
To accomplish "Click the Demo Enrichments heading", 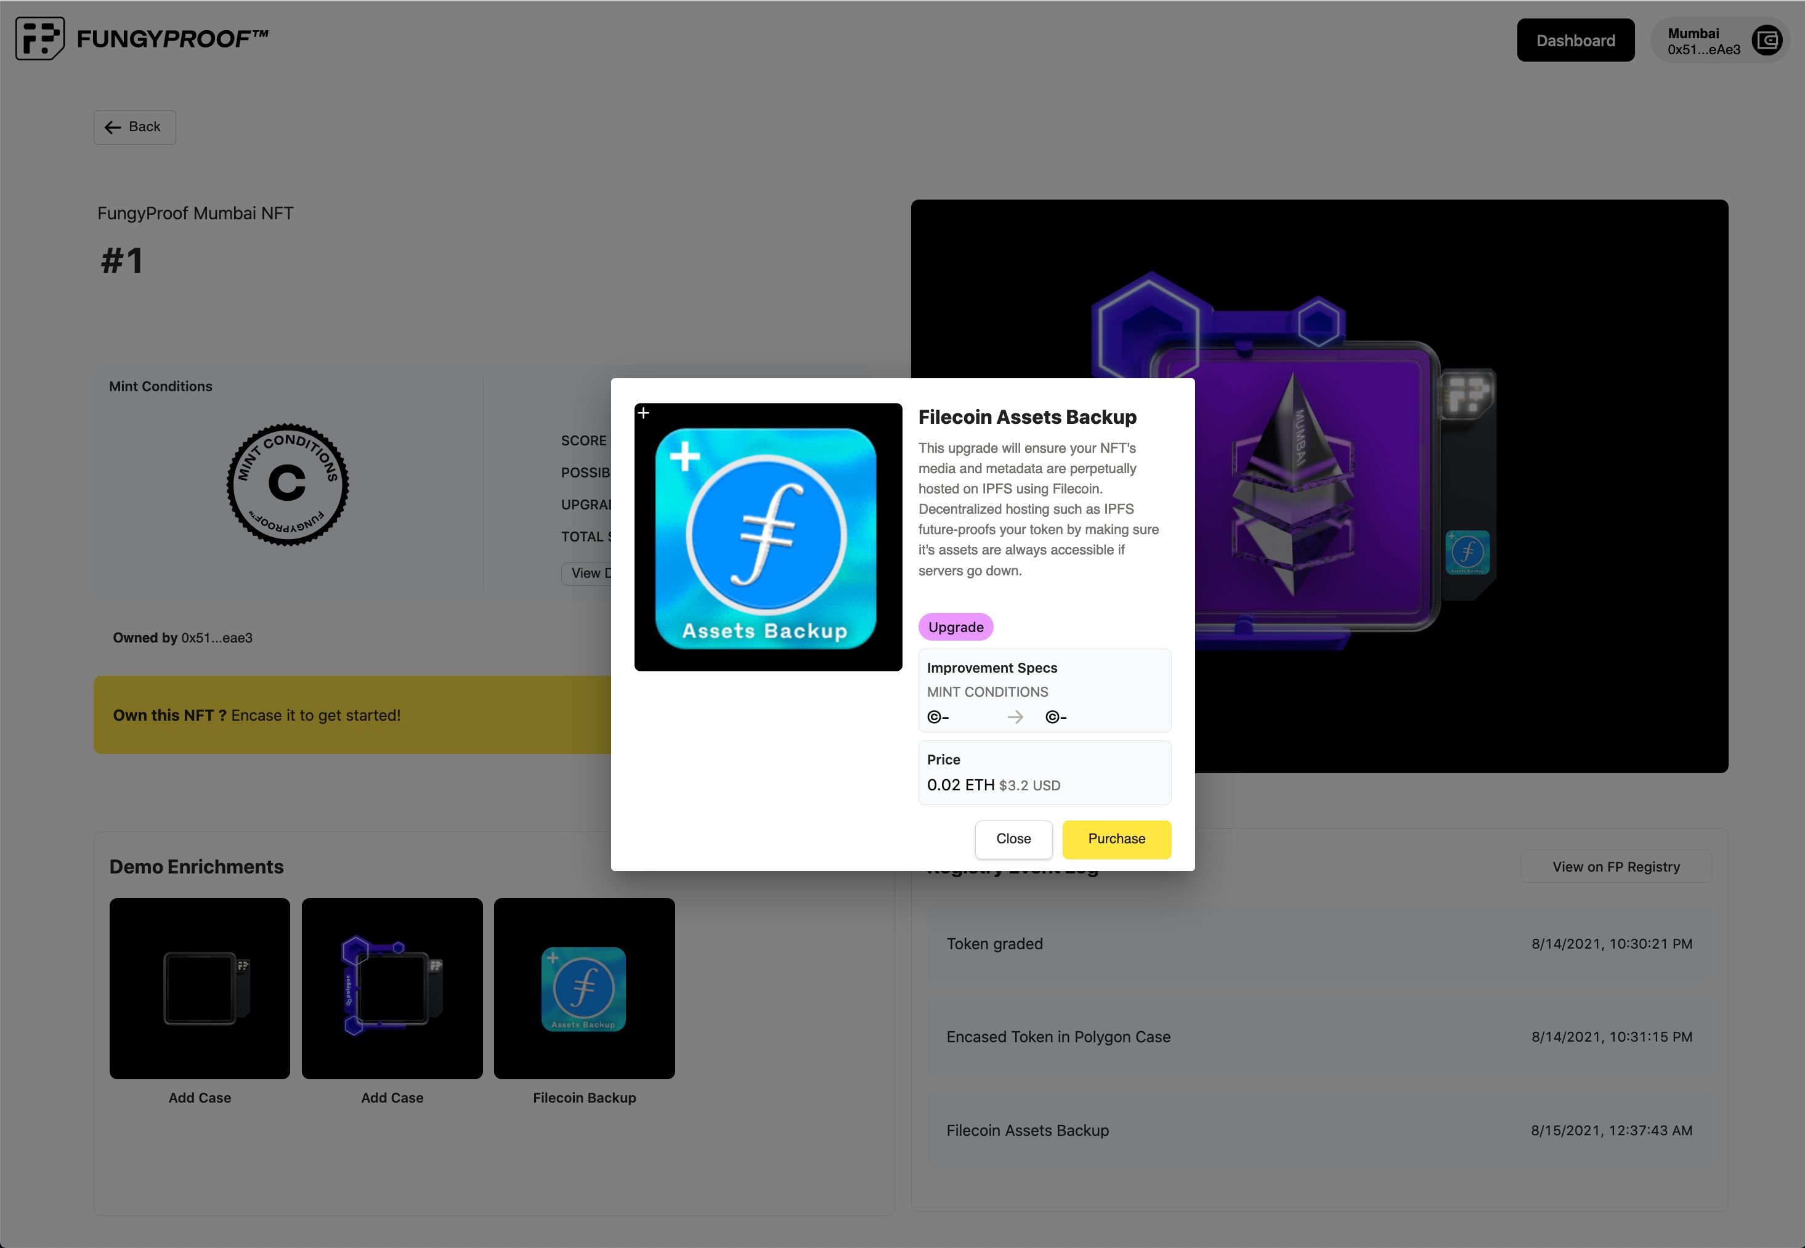I will 197,867.
